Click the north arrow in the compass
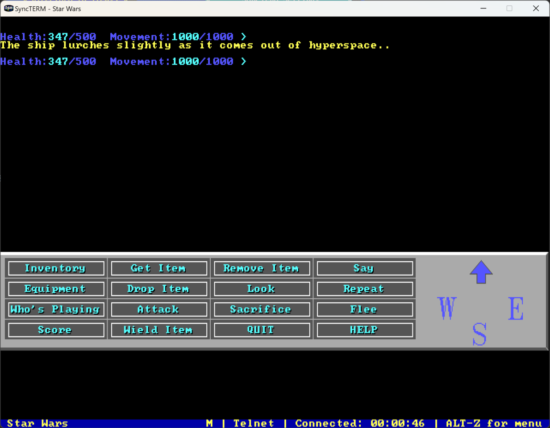This screenshot has height=428, width=550. (x=481, y=272)
